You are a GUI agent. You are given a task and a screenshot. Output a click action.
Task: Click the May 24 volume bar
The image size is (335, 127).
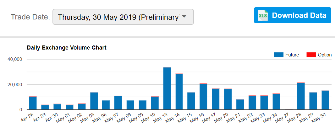point(277,102)
